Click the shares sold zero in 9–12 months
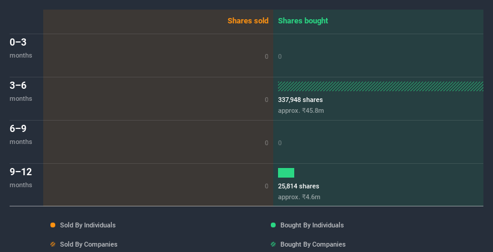Image resolution: width=493 pixels, height=252 pixels. tap(267, 187)
